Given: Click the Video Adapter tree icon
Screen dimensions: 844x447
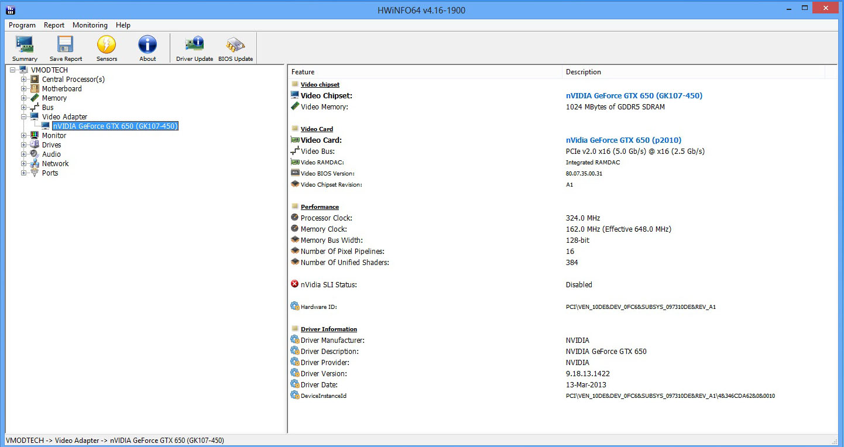Looking at the screenshot, I should [x=35, y=116].
